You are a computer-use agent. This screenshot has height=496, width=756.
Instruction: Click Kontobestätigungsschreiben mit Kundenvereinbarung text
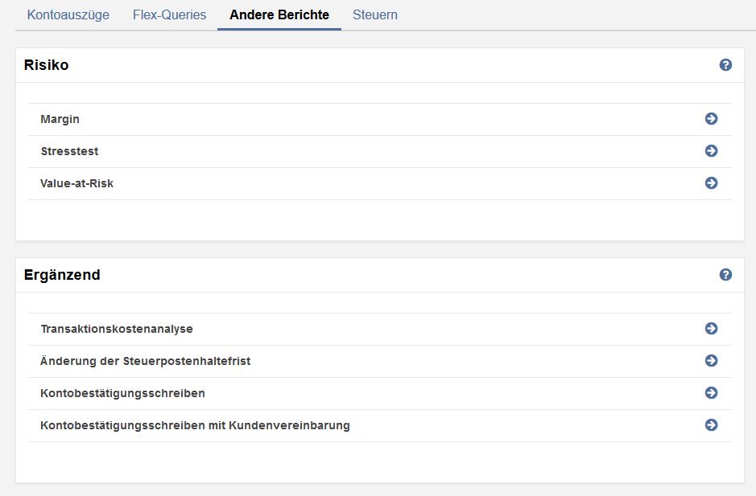point(195,425)
